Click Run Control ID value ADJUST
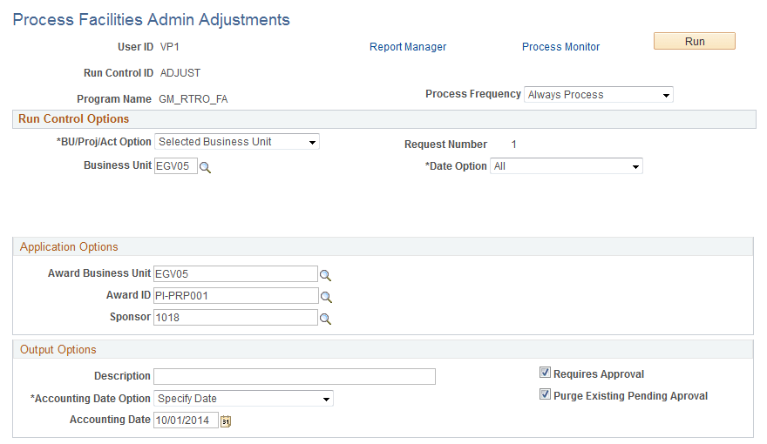The width and height of the screenshot is (767, 444). point(180,73)
